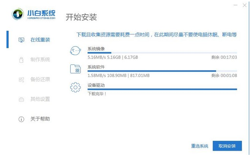Click the USB icon beside 制作系统
The width and height of the screenshot is (250, 156).
click(x=21, y=60)
